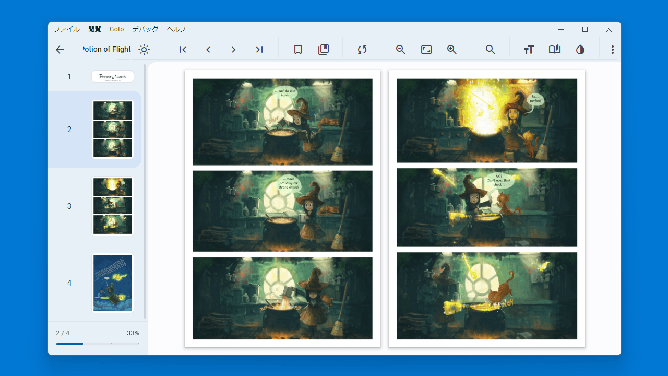Click the back arrow icon
Image resolution: width=668 pixels, height=376 pixels.
60,50
